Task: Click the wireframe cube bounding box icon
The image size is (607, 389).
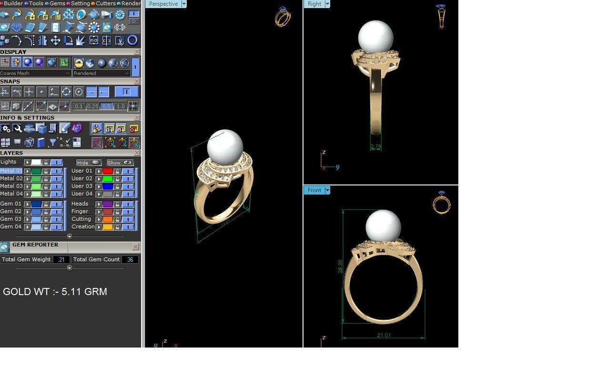Action: pyautogui.click(x=30, y=143)
